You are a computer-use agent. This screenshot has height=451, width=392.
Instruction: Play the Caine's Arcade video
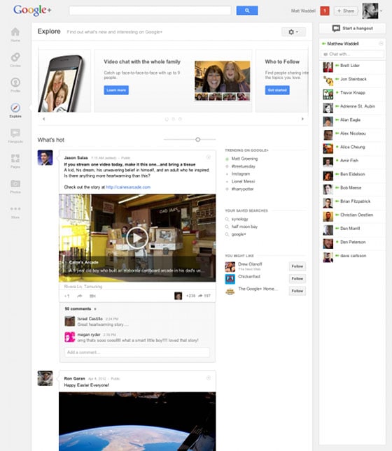[x=137, y=238]
